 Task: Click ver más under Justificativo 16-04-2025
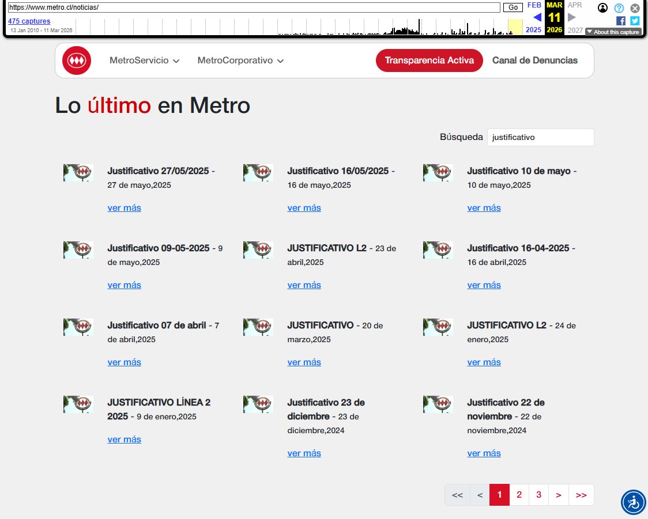484,285
